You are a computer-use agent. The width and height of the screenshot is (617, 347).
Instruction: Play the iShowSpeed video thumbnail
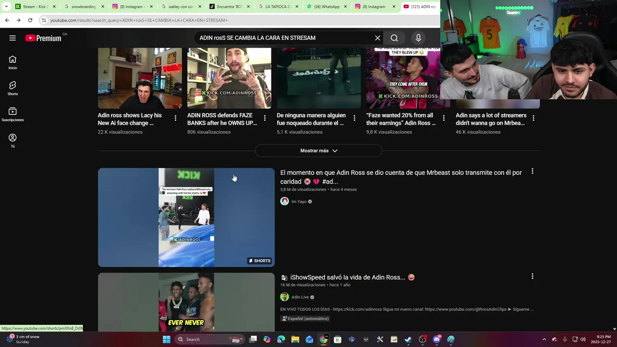(x=186, y=302)
